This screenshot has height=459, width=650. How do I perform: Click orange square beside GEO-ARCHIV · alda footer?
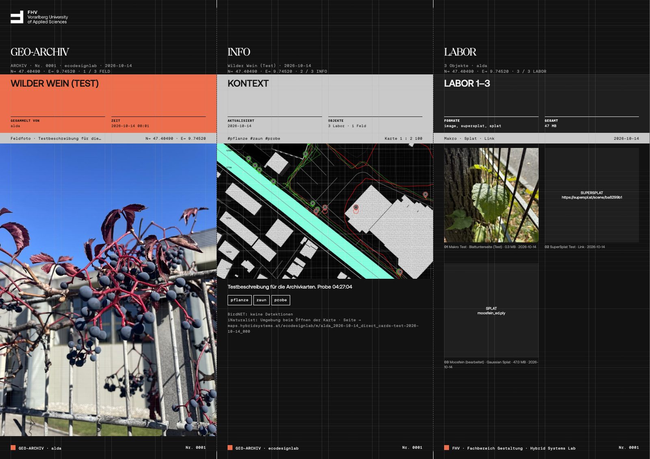coord(13,448)
